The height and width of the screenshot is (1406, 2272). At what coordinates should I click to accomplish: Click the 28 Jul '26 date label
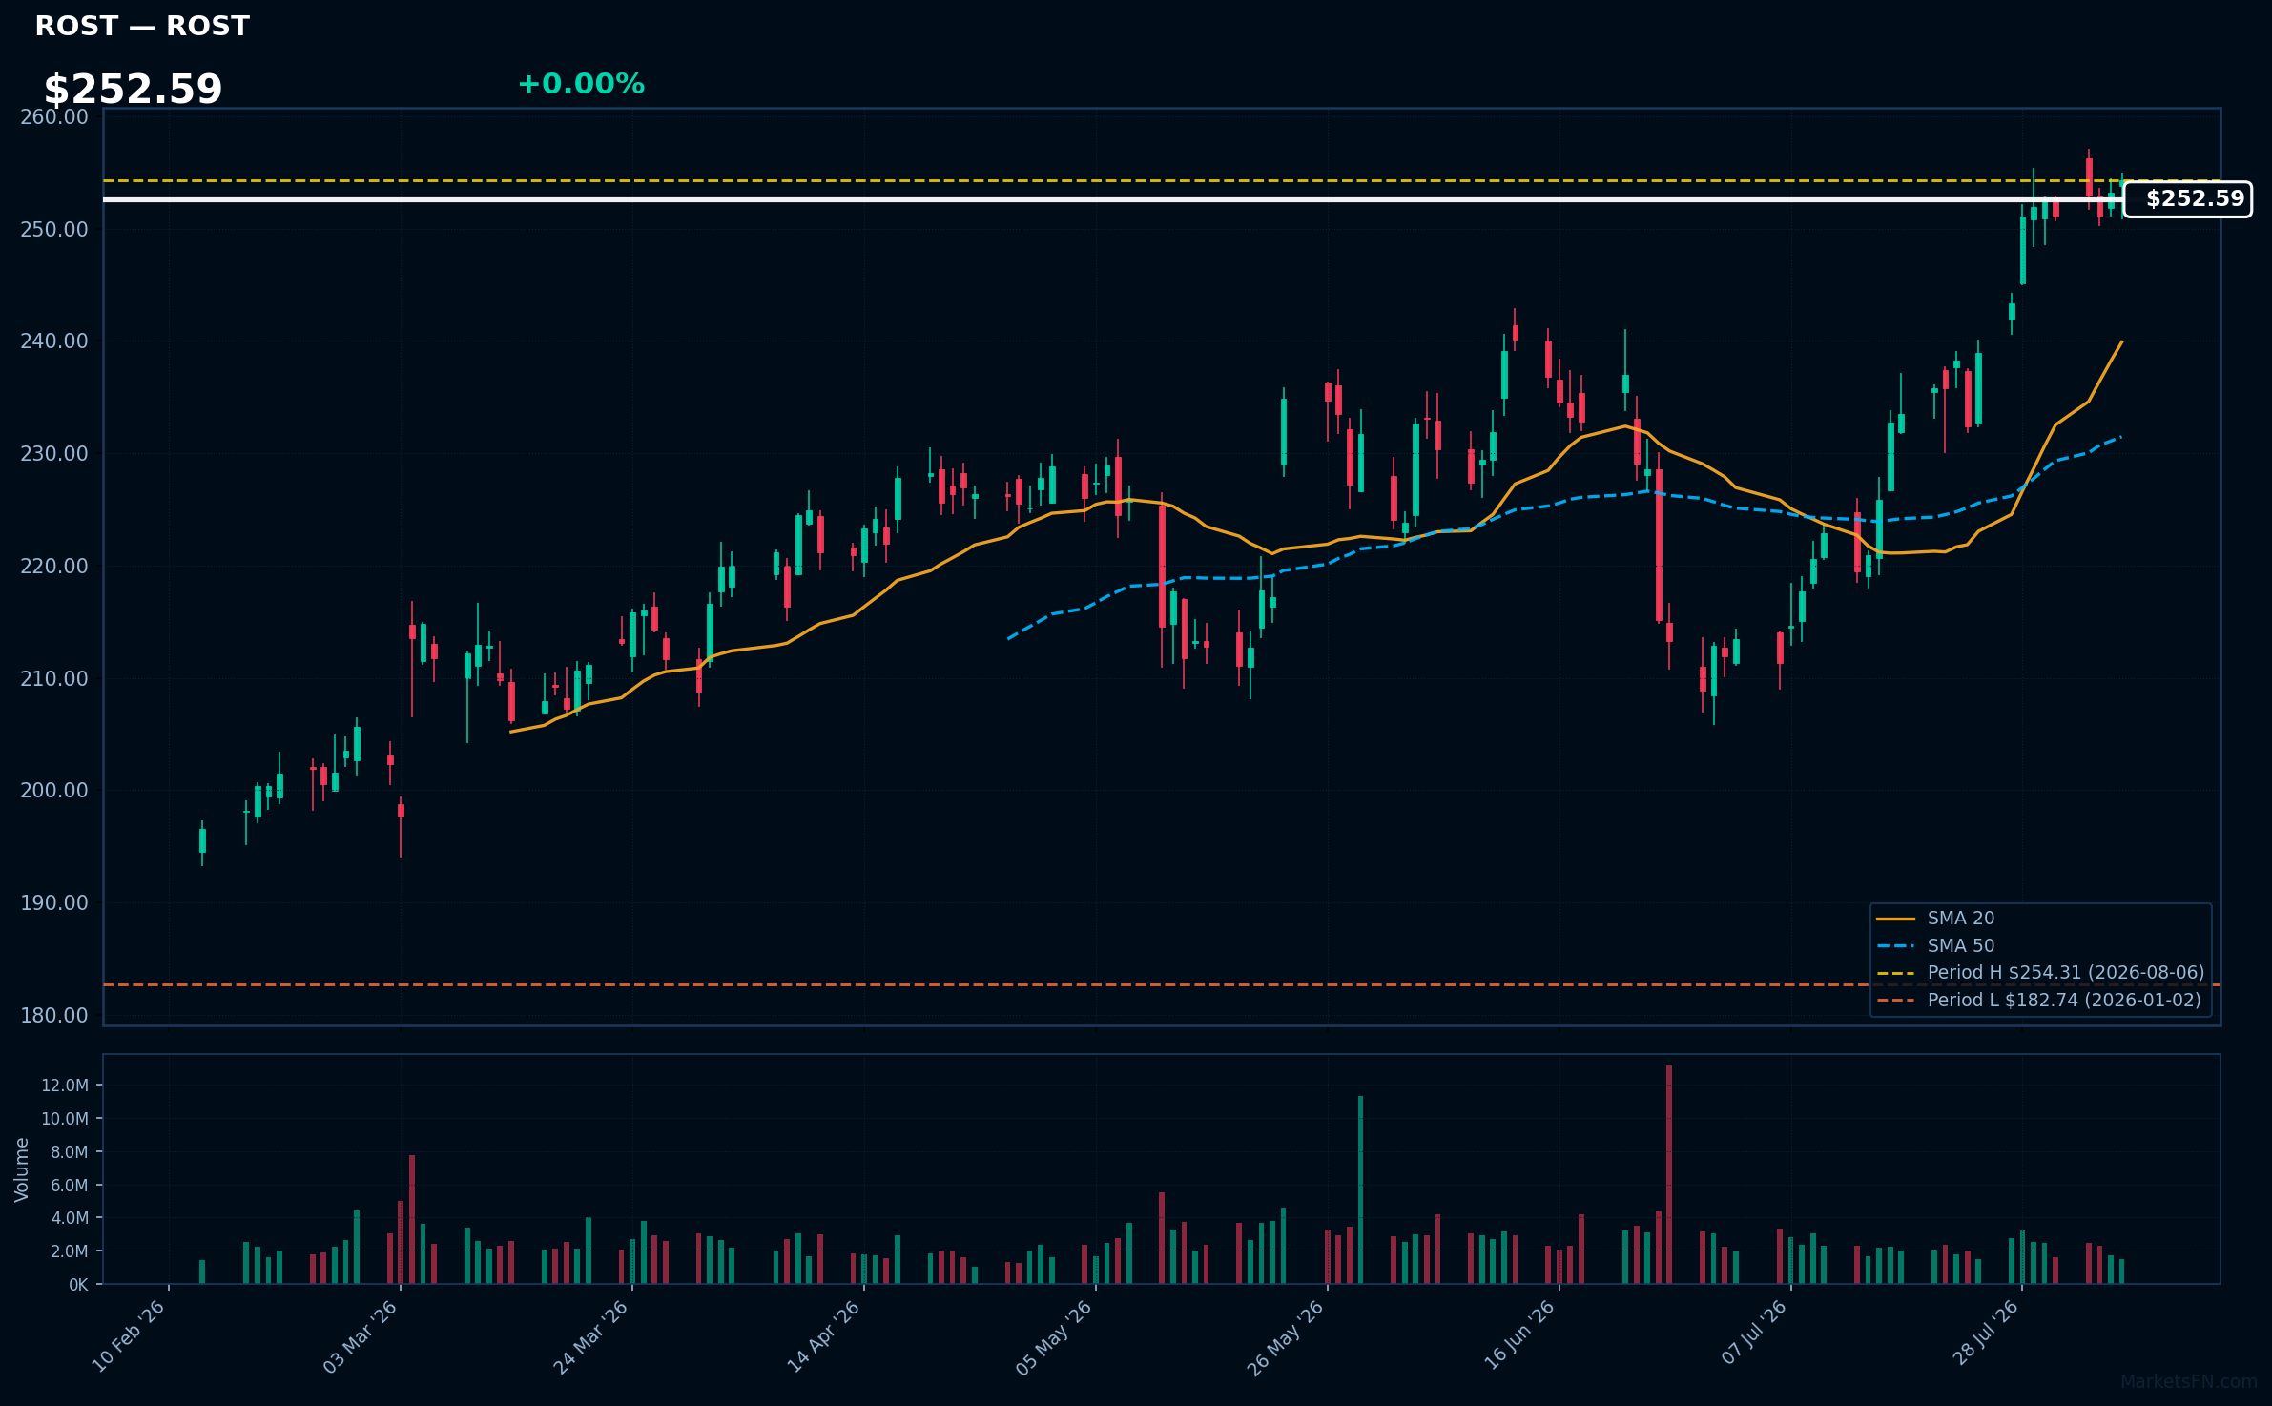1985,1334
